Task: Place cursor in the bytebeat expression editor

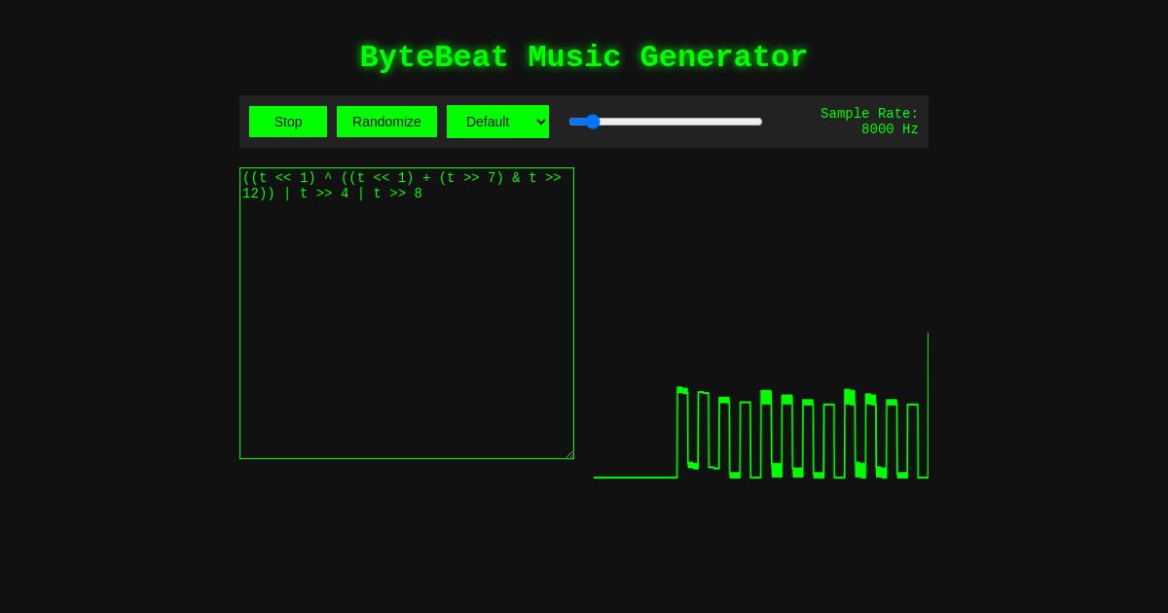Action: click(x=406, y=311)
